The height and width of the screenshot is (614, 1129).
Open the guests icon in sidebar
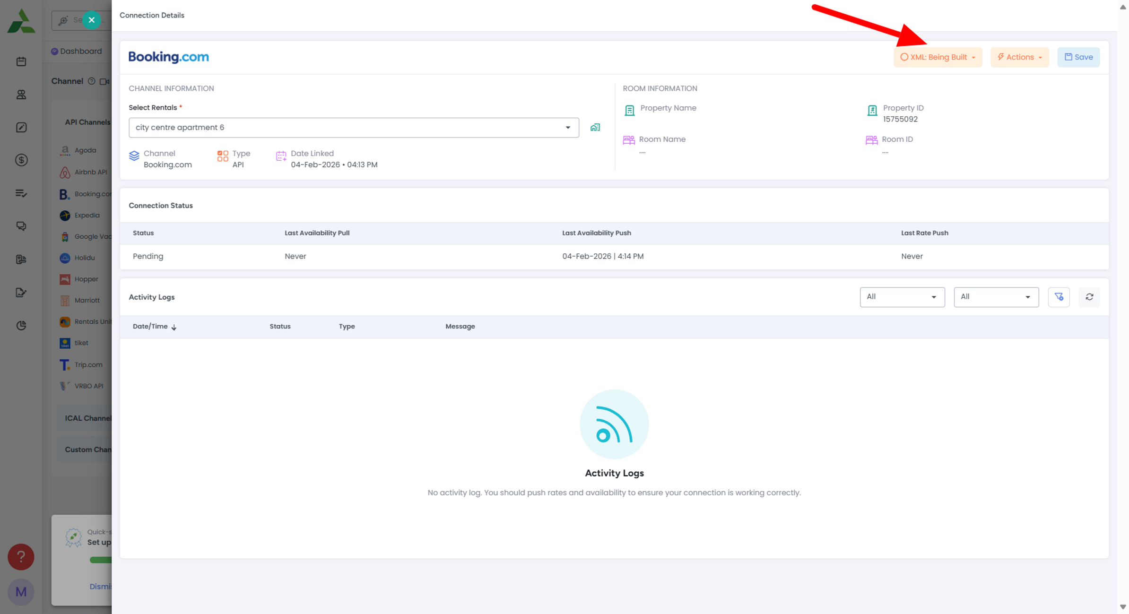(21, 95)
